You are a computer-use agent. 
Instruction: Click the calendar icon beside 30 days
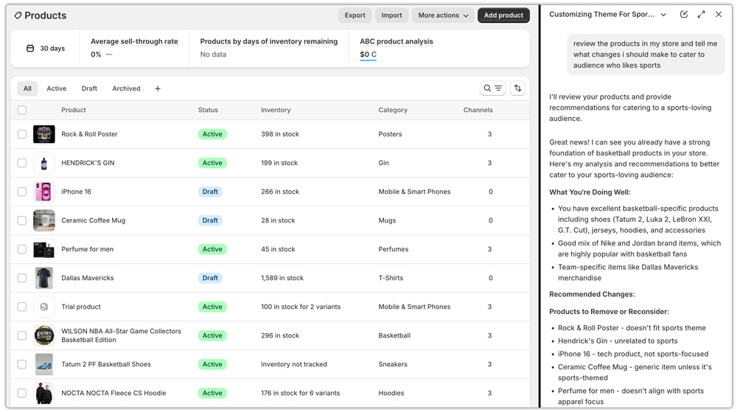[x=30, y=49]
